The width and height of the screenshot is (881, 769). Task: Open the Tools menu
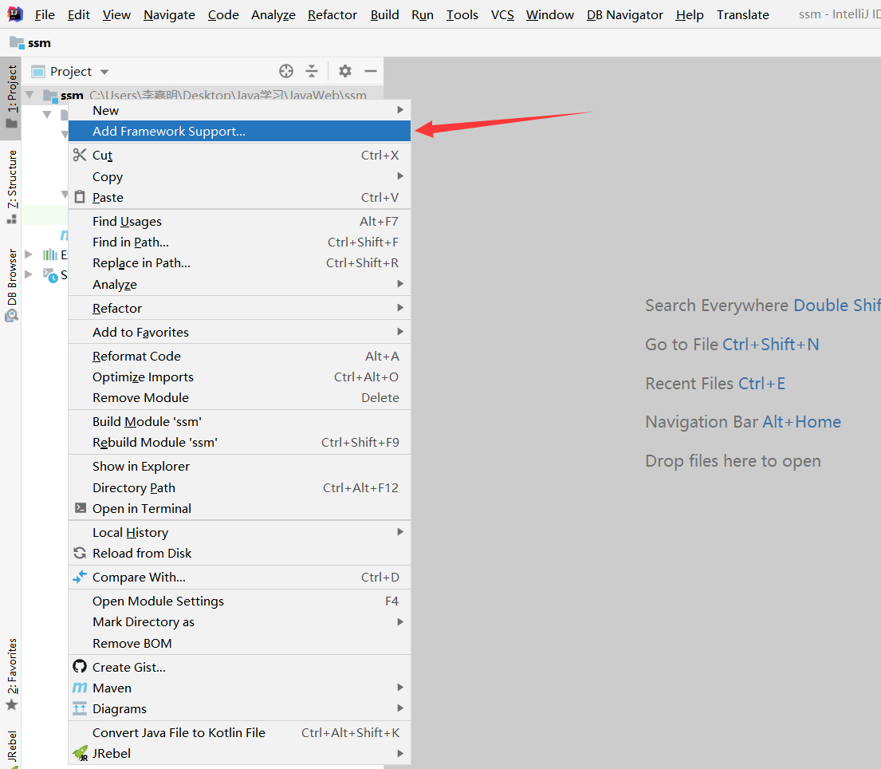462,14
